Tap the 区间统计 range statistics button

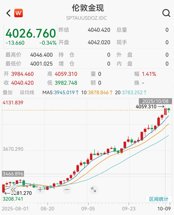click(x=159, y=199)
